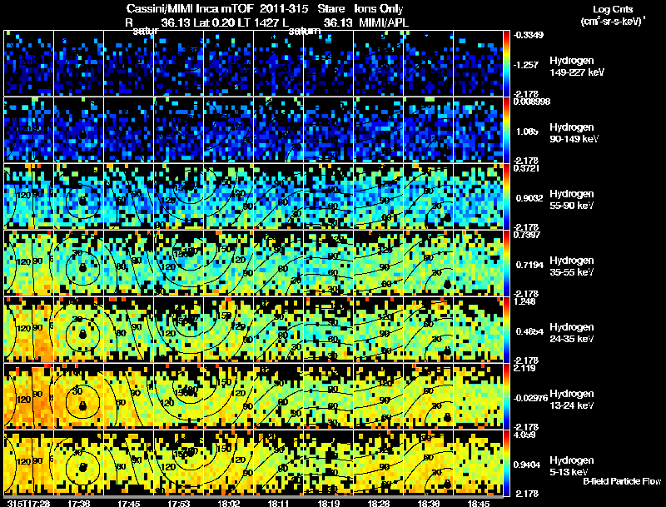Select the 'Ions Only' title text

(379, 8)
